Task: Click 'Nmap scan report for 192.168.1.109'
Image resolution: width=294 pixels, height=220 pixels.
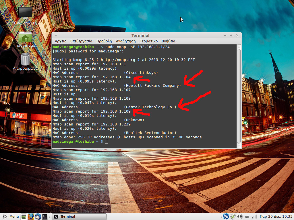Action: 92,111
